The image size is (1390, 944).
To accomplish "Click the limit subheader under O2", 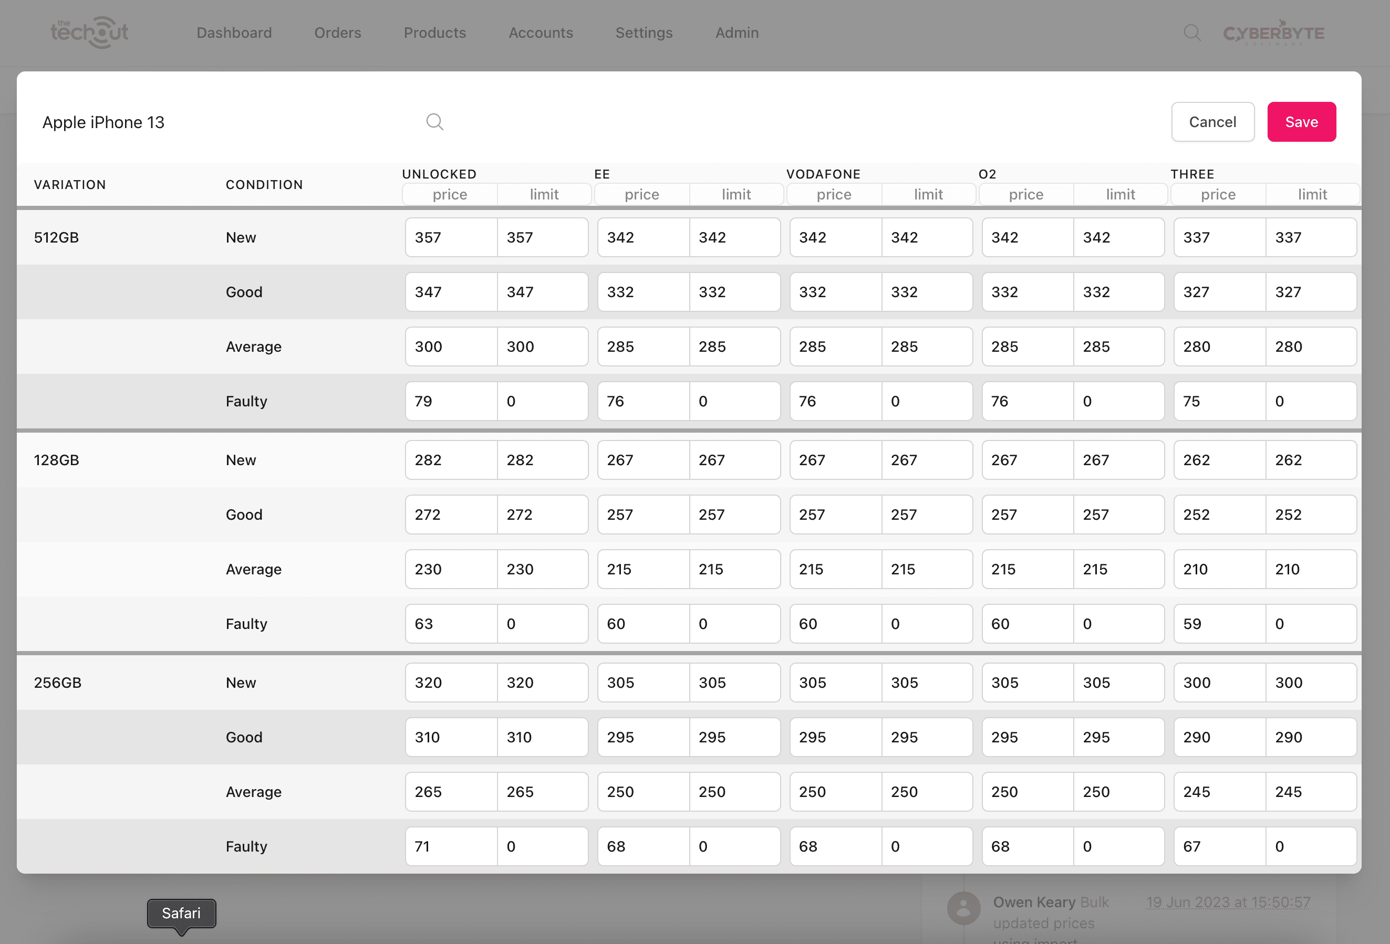I will point(1121,194).
